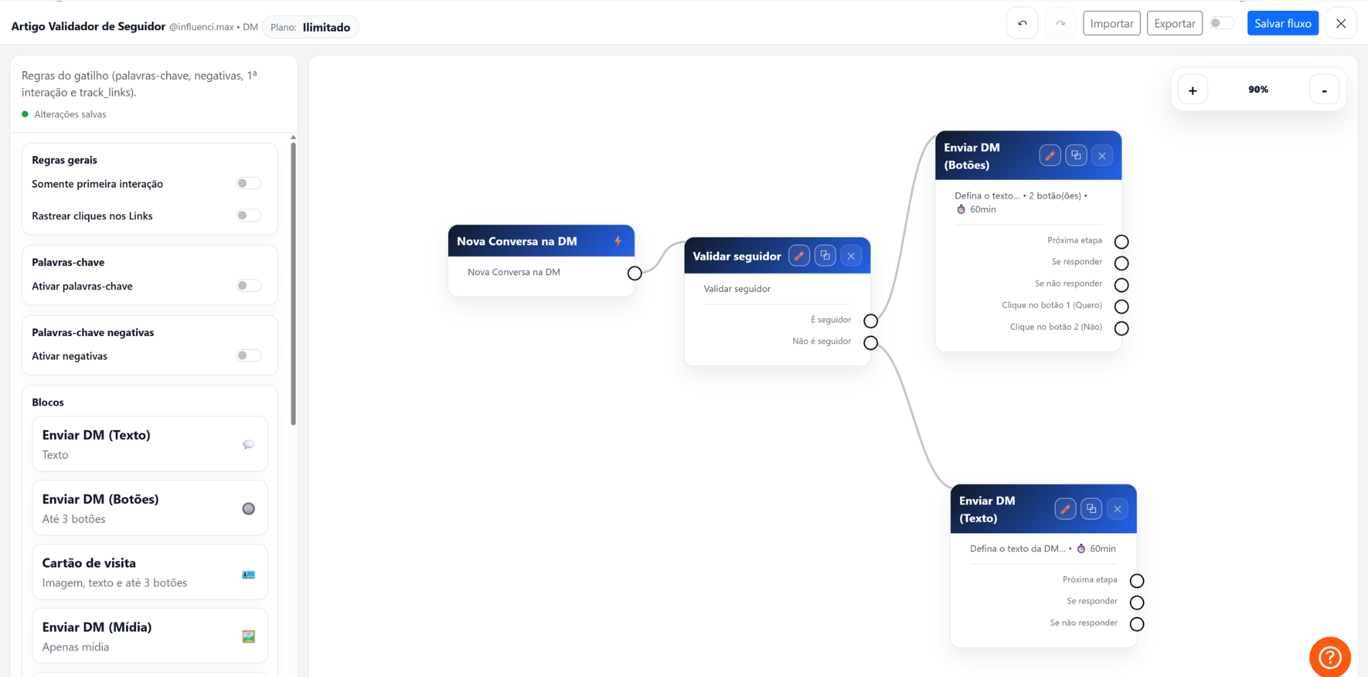
Task: Click the Alterações salvas status text
Action: (x=70, y=114)
